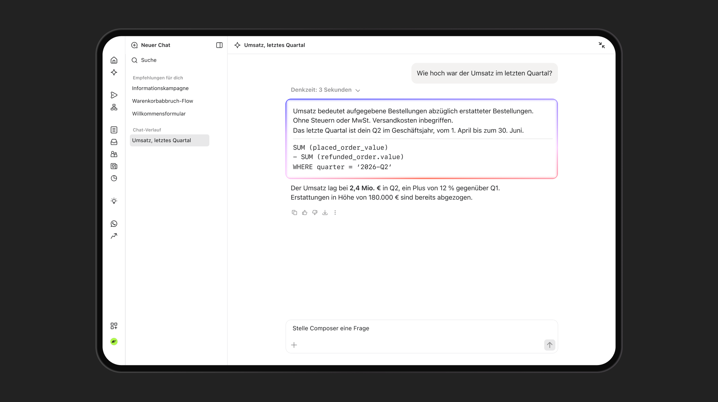The image size is (718, 402).
Task: Start a Neuer Chat
Action: pos(151,45)
